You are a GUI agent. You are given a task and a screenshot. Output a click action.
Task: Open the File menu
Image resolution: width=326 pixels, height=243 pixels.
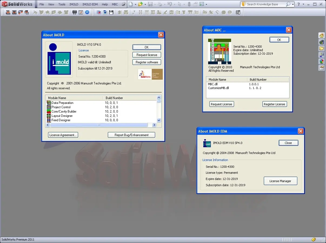(42, 4)
